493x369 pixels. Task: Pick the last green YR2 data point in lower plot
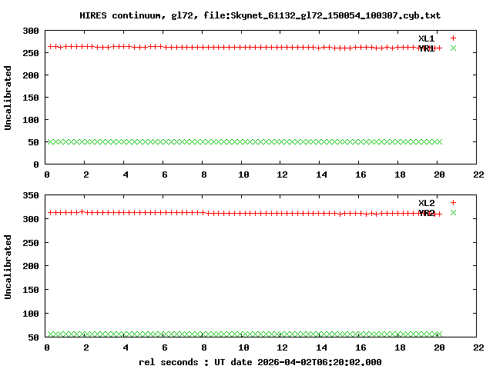[x=439, y=334]
